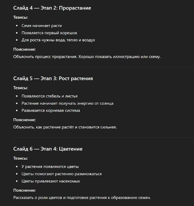194x206 pixels.
Task: Click the 'Слайд 4 — Этап 2: Прорастание' heading
Action: coord(52,8)
